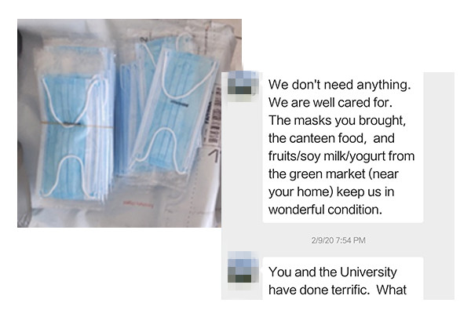Select the "You and the University" message bubble
Image resolution: width=471 pixels, height=314 pixels.
pyautogui.click(x=343, y=279)
